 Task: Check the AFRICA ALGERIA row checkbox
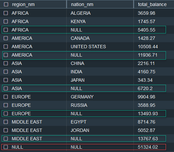coord(6,13)
